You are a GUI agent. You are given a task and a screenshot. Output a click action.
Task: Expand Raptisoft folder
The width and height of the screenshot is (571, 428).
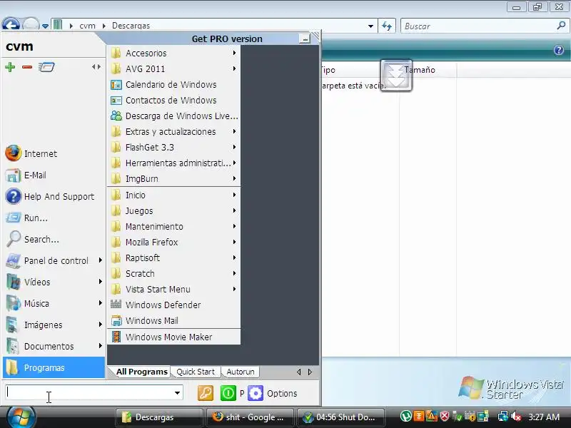click(173, 258)
